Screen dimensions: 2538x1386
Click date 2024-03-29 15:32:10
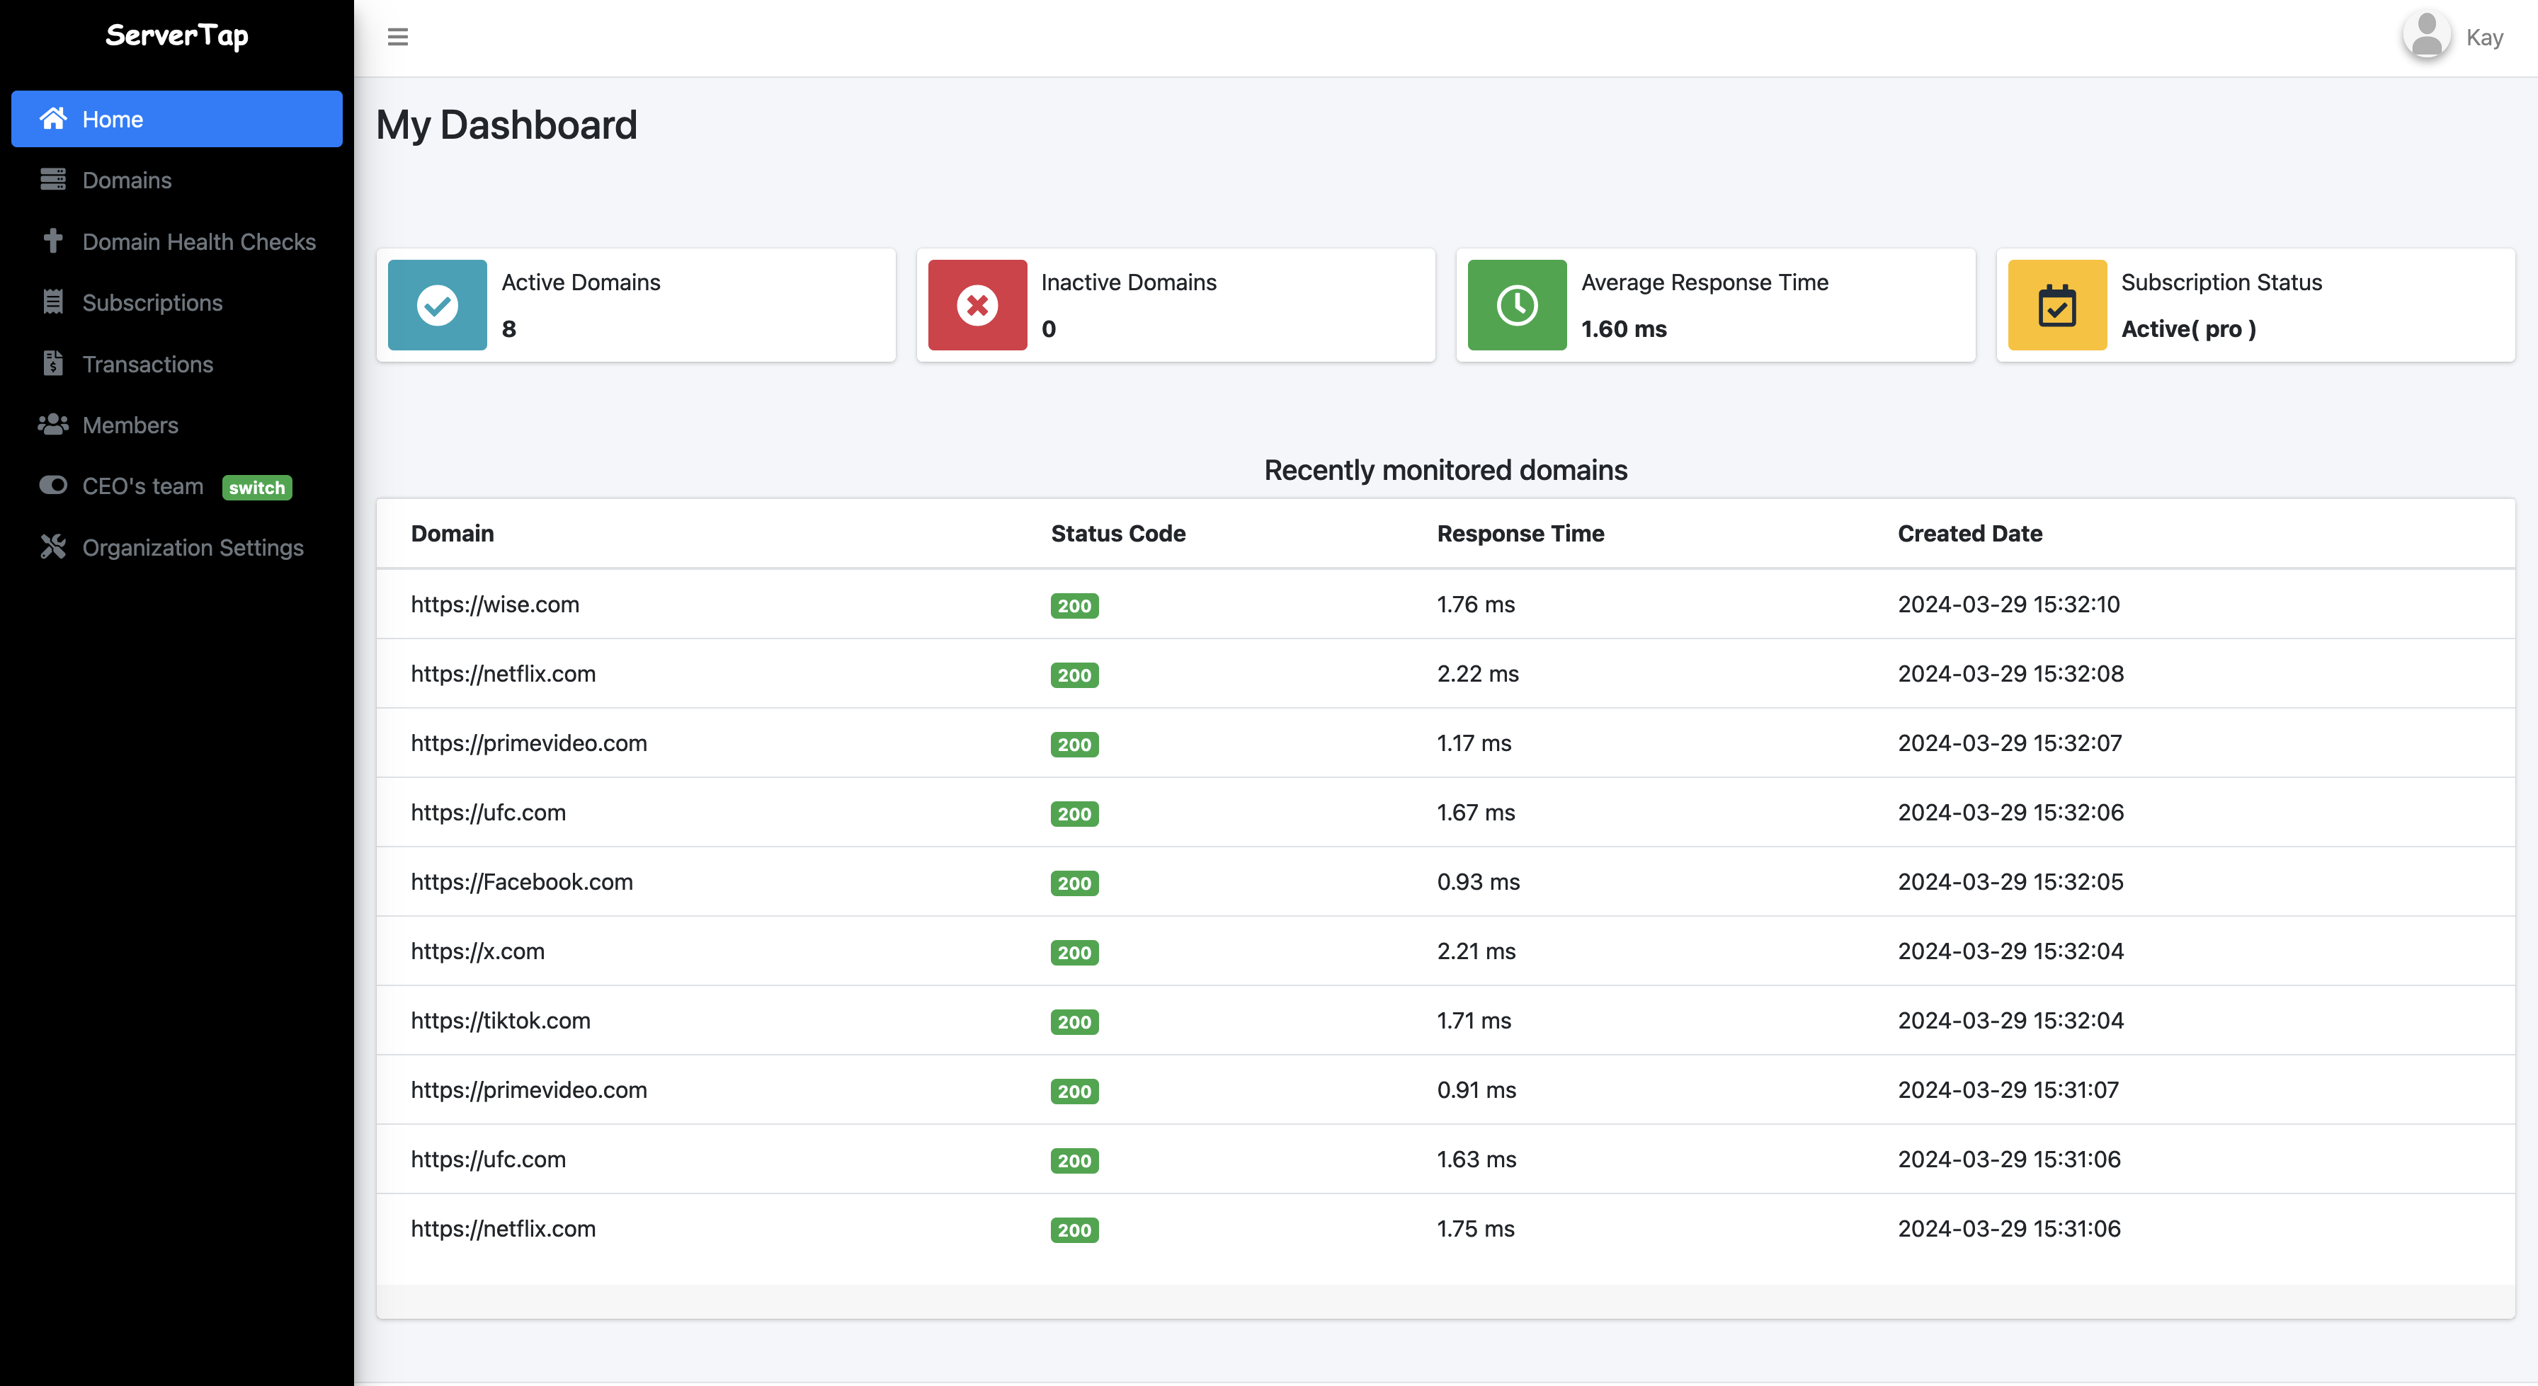point(2009,604)
